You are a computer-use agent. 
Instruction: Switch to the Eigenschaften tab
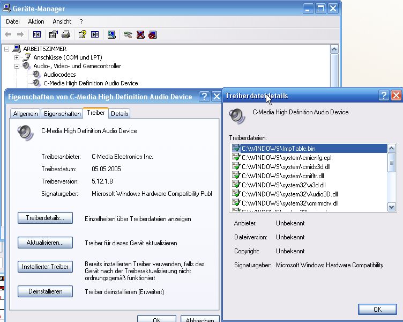(62, 114)
